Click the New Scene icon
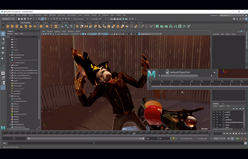The image size is (248, 159). [19, 19]
